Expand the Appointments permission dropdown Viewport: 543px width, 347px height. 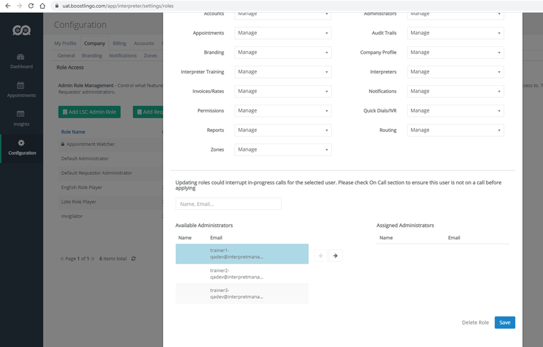click(x=283, y=33)
